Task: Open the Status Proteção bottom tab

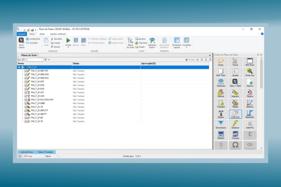Action: click(x=47, y=152)
